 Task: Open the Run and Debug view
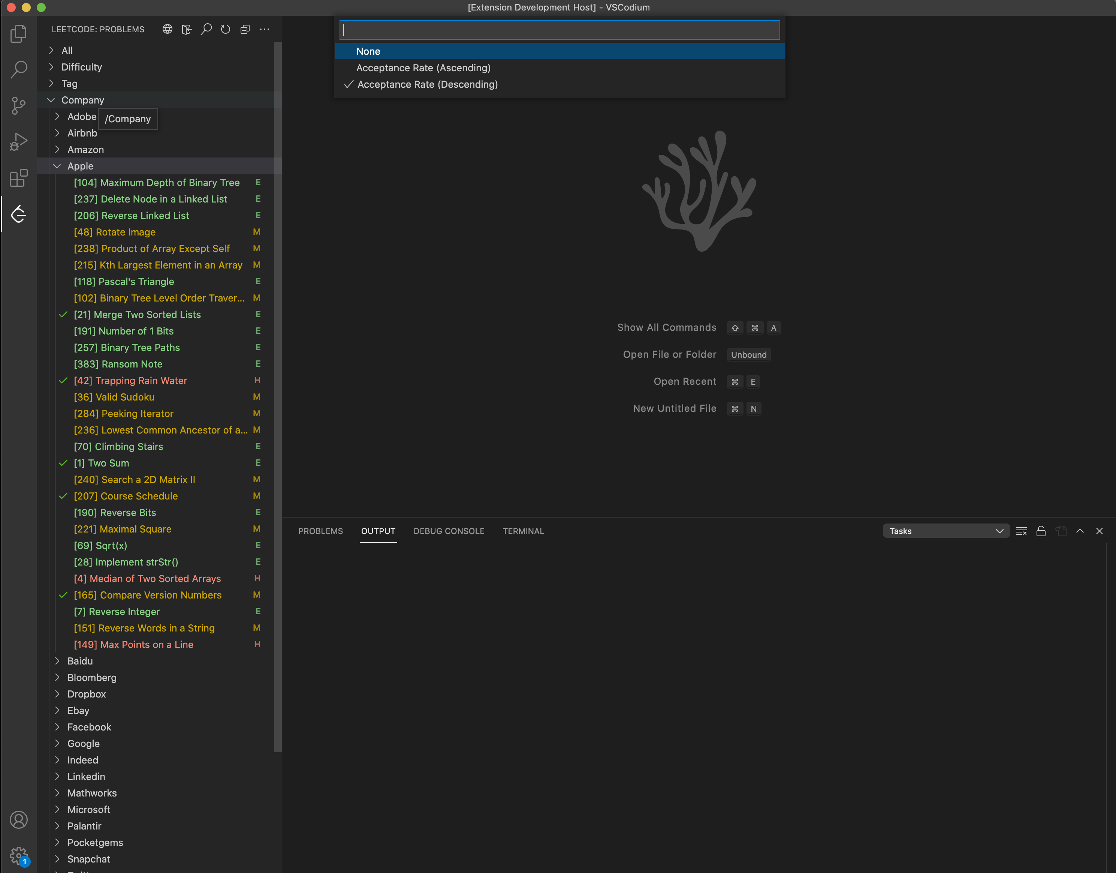click(x=18, y=142)
